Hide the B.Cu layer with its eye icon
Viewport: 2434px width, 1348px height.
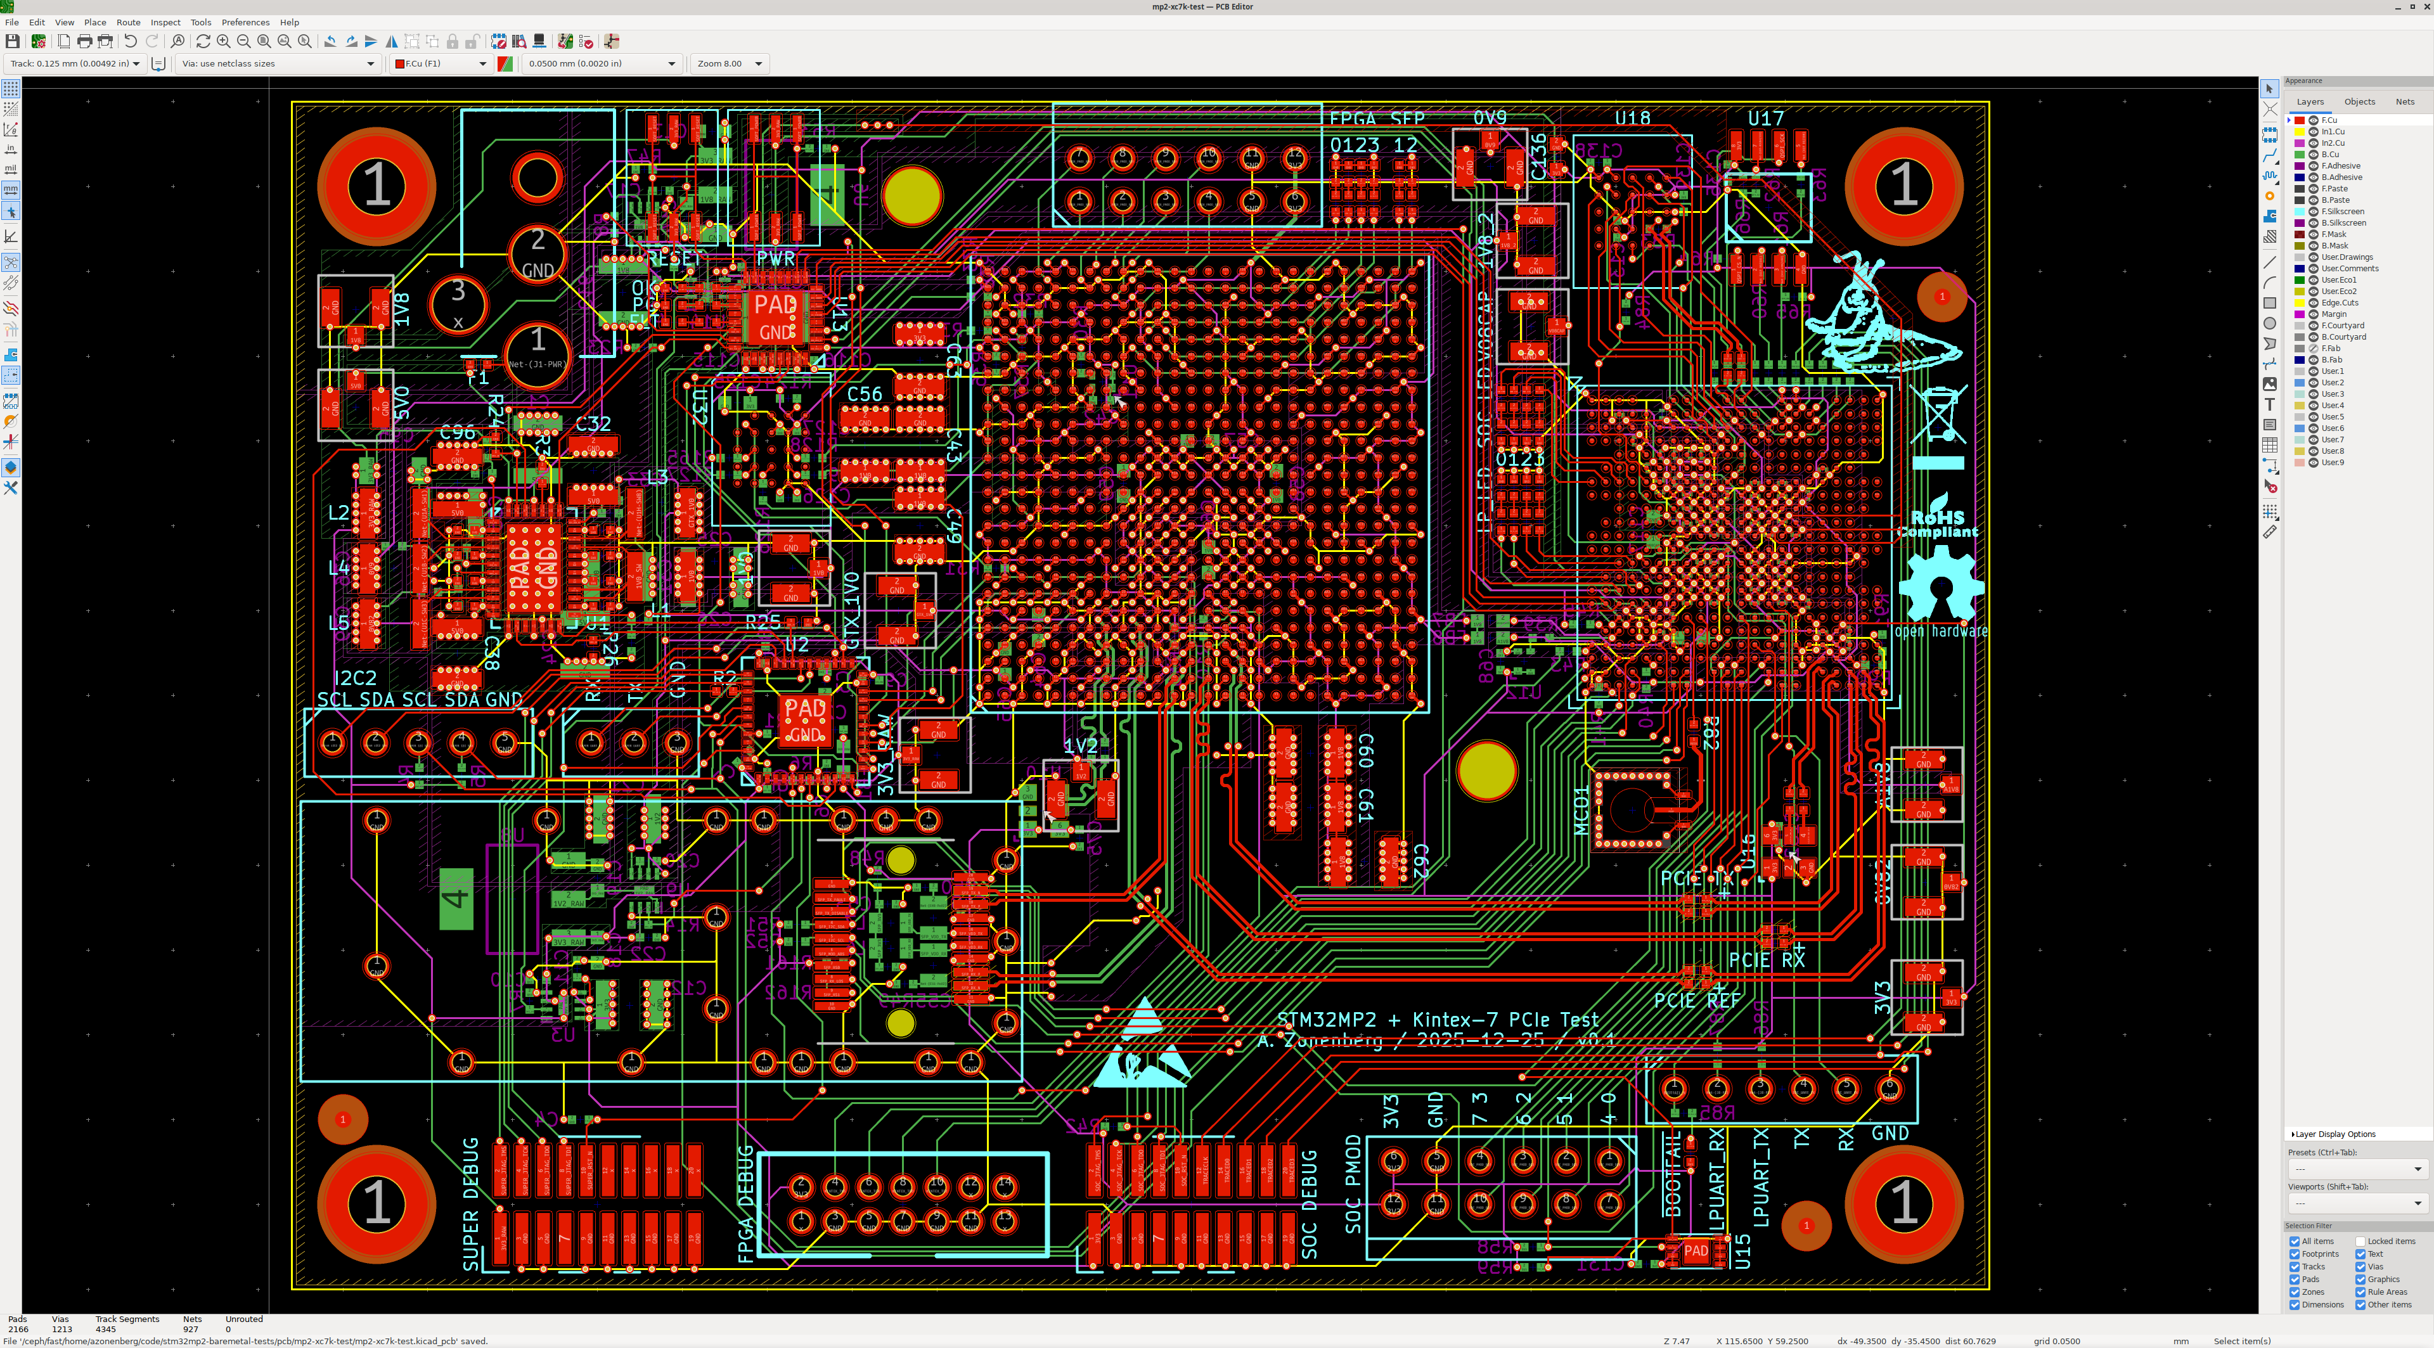[x=2313, y=154]
